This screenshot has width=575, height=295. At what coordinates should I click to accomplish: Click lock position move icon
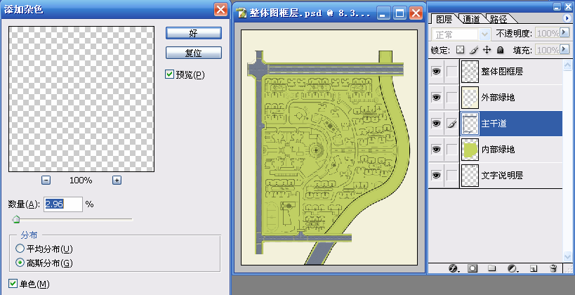pyautogui.click(x=487, y=51)
